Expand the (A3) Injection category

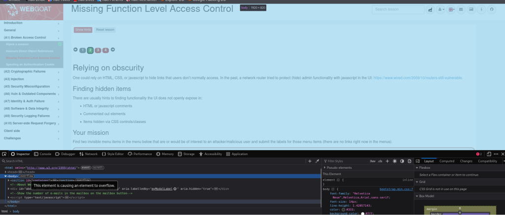tap(32, 79)
